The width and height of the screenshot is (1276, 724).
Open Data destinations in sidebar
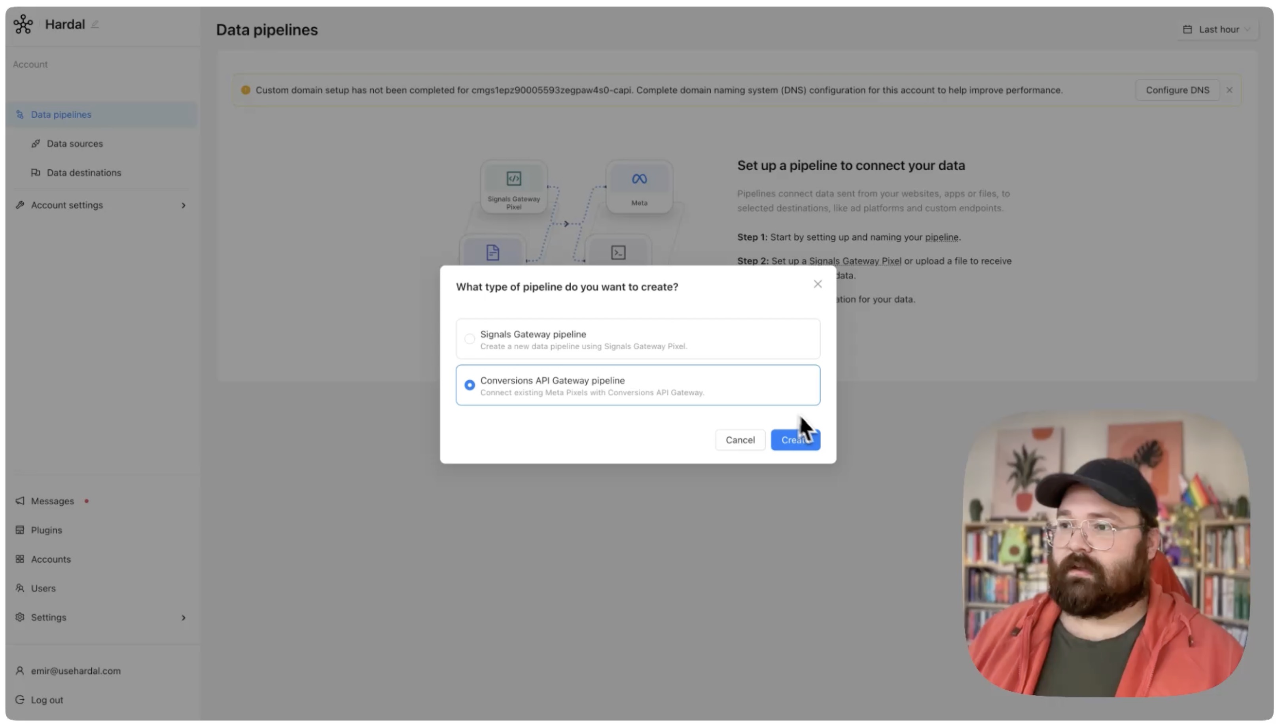pos(83,172)
